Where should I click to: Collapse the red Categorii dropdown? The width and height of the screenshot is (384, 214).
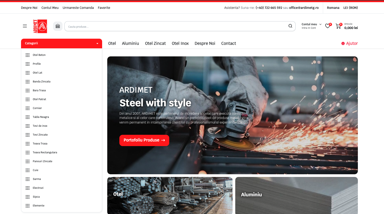[x=61, y=43]
